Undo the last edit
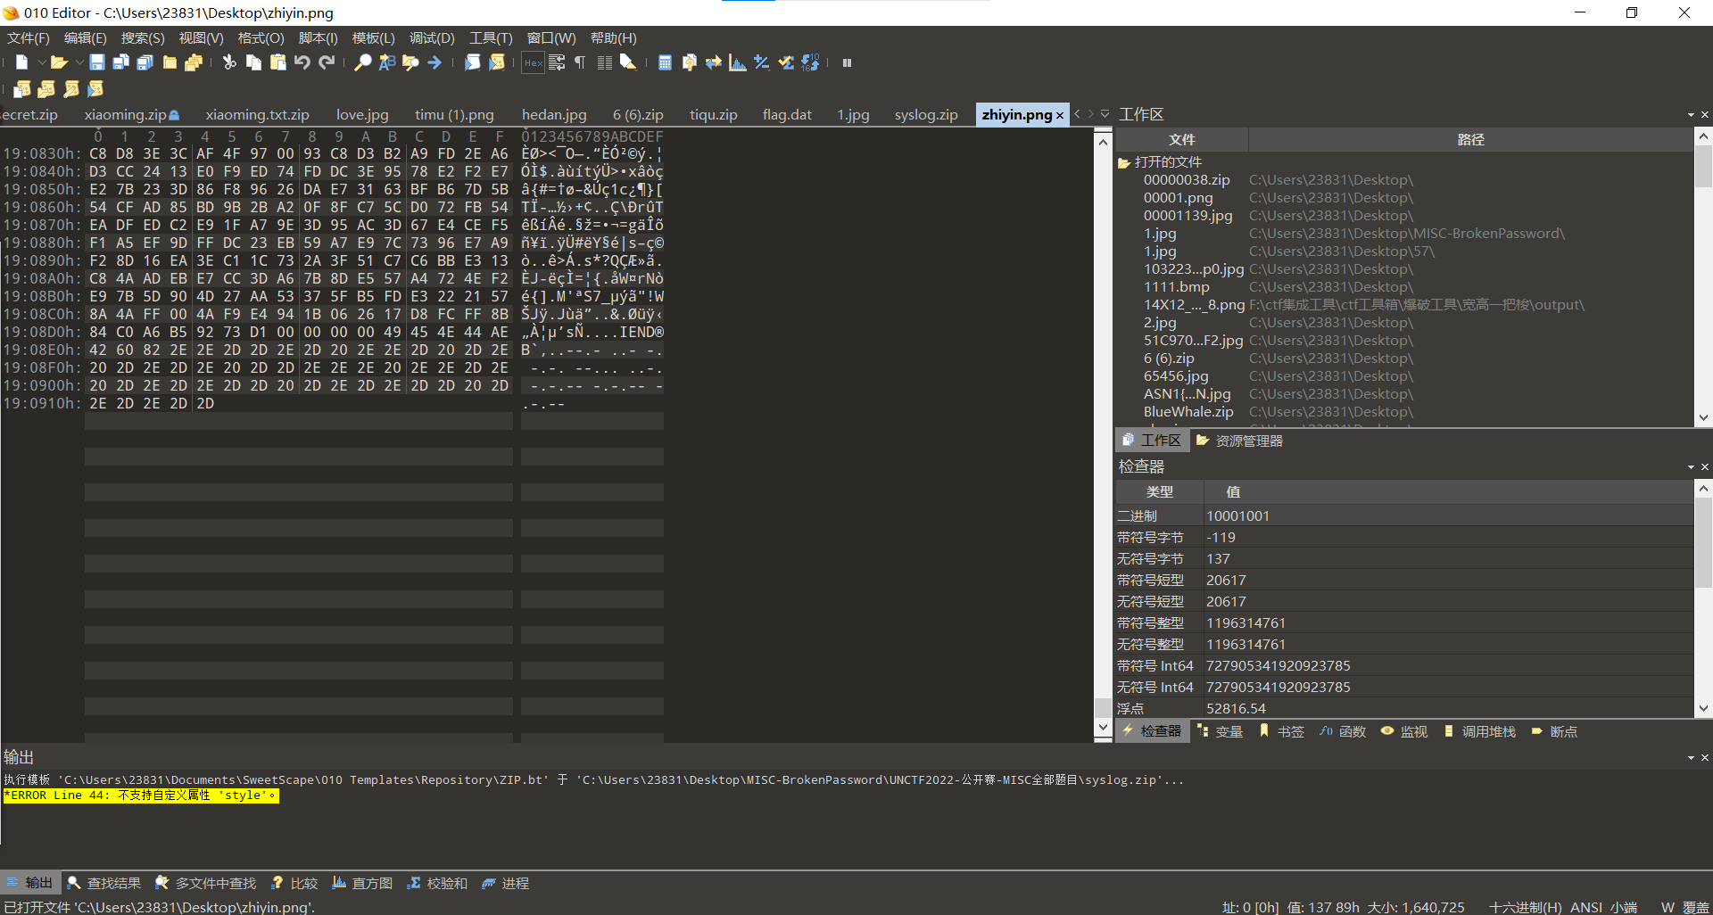1713x915 pixels. (302, 62)
